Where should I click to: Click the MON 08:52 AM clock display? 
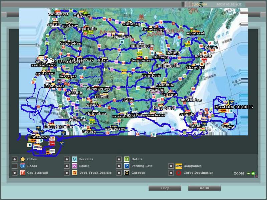coord(228,4)
